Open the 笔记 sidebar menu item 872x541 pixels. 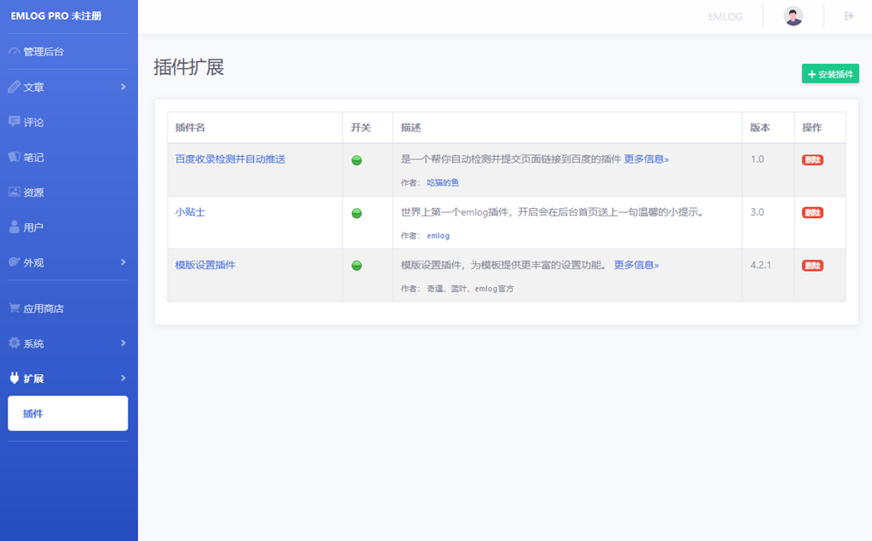[x=34, y=158]
